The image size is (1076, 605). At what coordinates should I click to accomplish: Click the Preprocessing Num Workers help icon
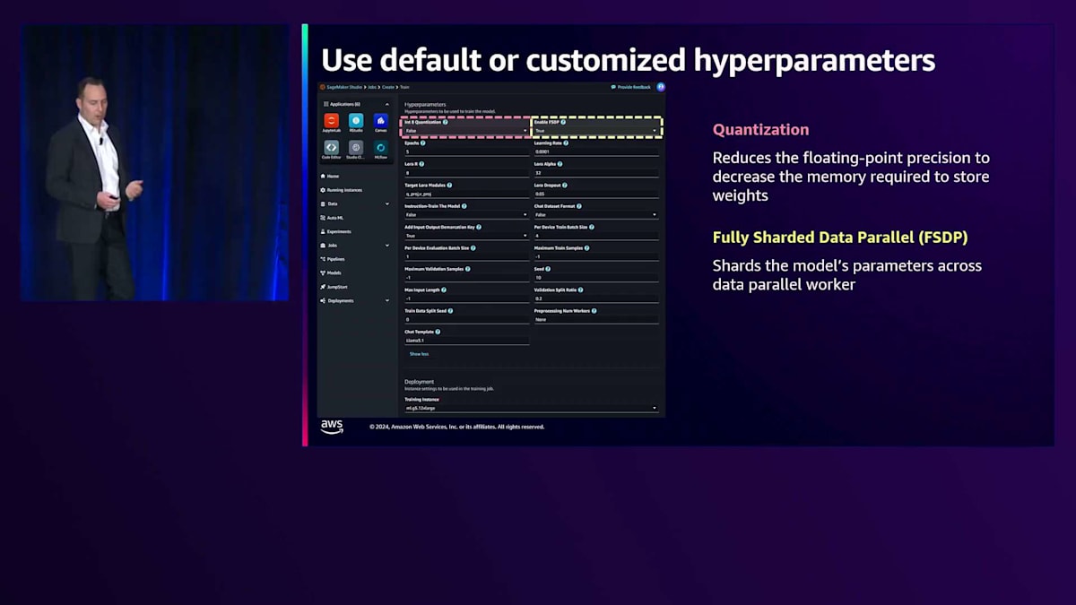pos(594,311)
